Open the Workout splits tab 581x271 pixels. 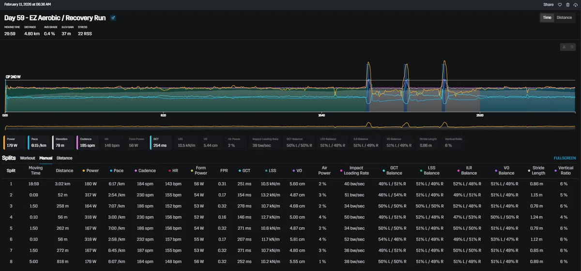click(28, 158)
